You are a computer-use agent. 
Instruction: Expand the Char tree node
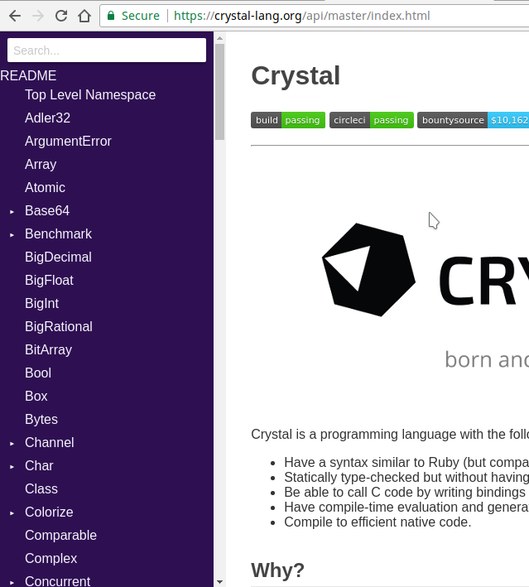point(12,466)
